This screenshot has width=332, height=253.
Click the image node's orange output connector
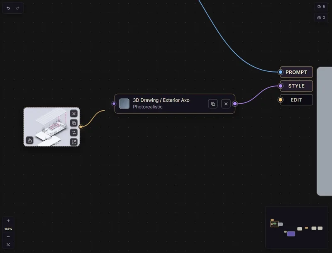(x=81, y=127)
